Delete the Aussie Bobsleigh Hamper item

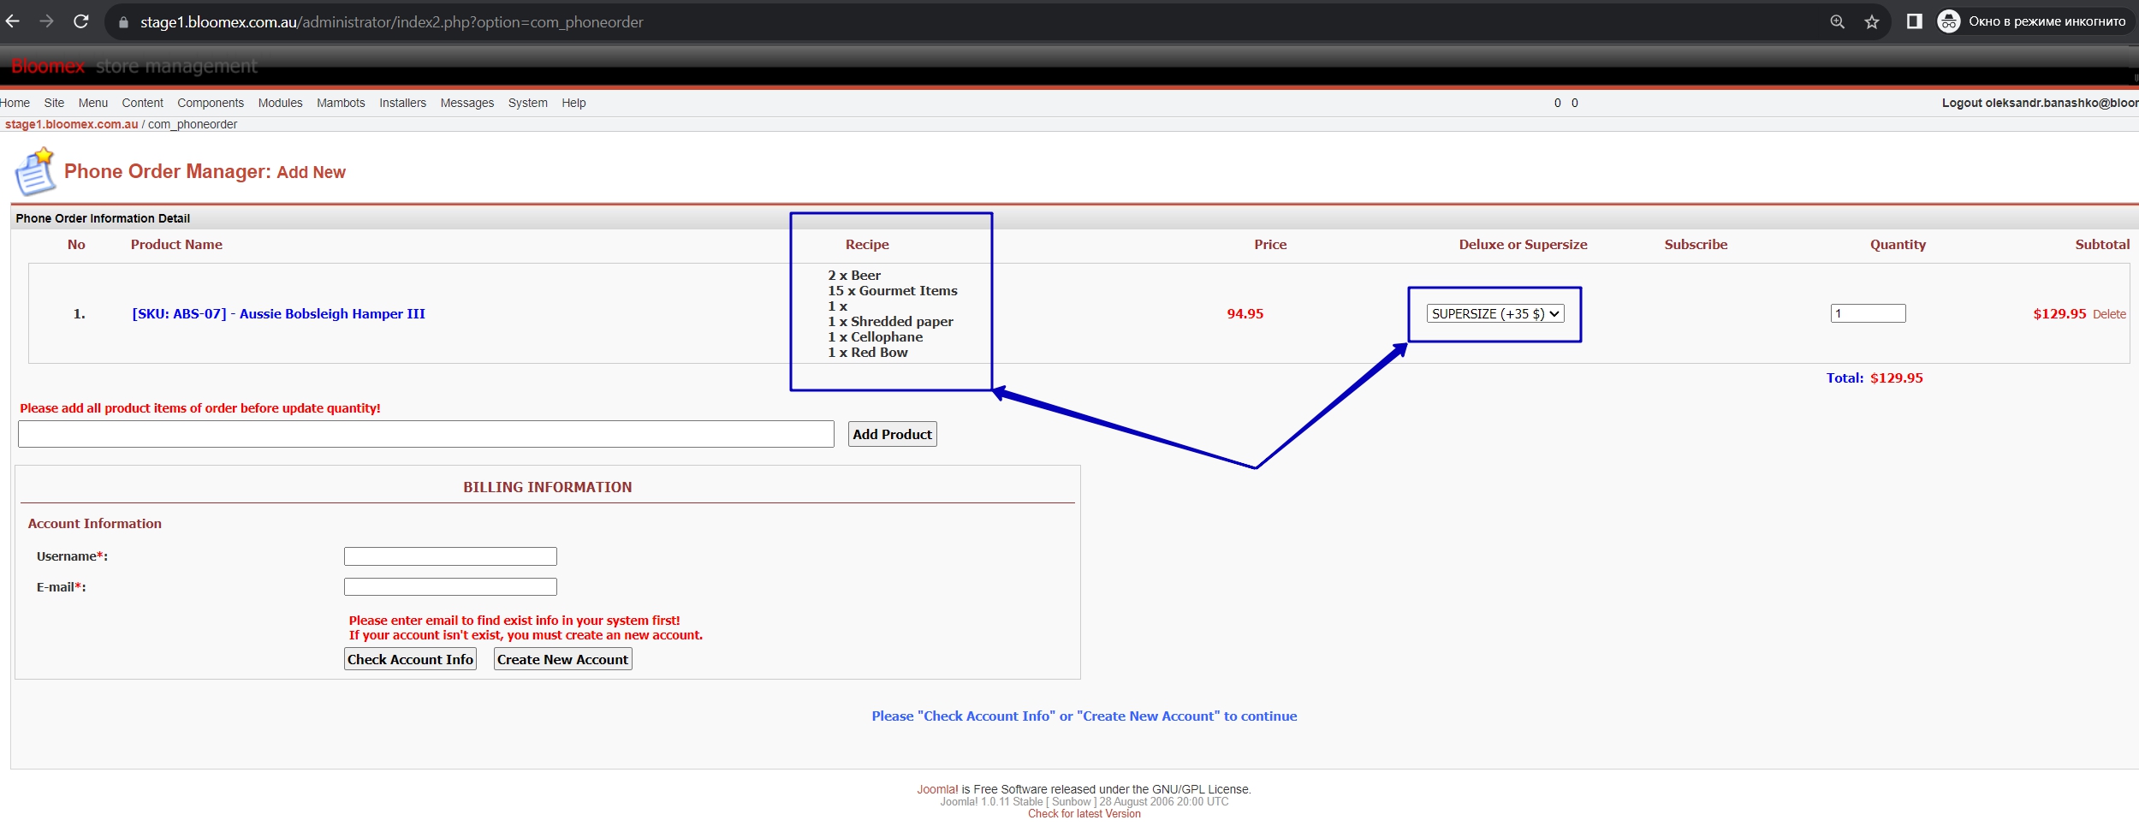tap(2109, 314)
